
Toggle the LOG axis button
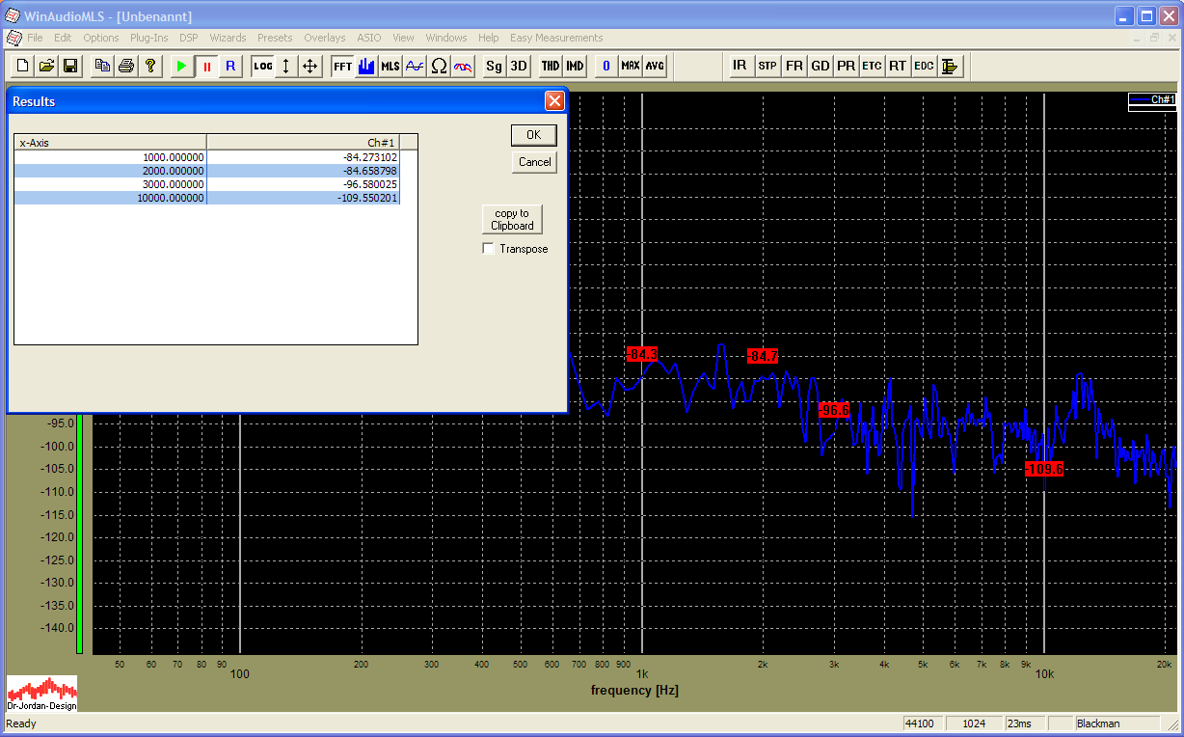pyautogui.click(x=262, y=66)
